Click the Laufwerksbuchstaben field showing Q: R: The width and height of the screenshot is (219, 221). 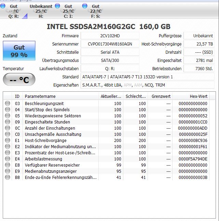coord(110,69)
